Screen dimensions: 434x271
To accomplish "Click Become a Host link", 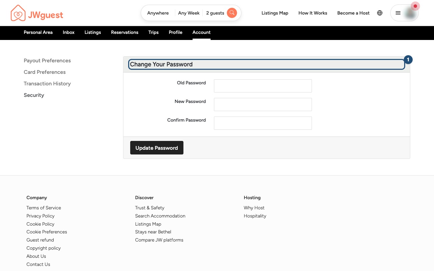I will tap(353, 13).
